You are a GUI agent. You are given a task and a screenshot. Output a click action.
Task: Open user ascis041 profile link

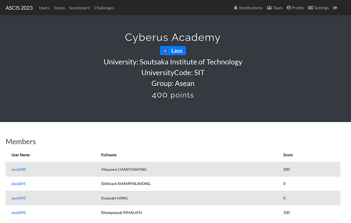tap(19, 184)
